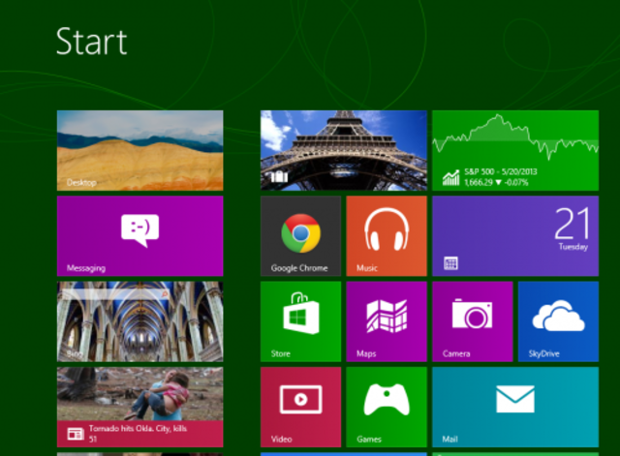Open the Bing cathedral image tile

[139, 321]
